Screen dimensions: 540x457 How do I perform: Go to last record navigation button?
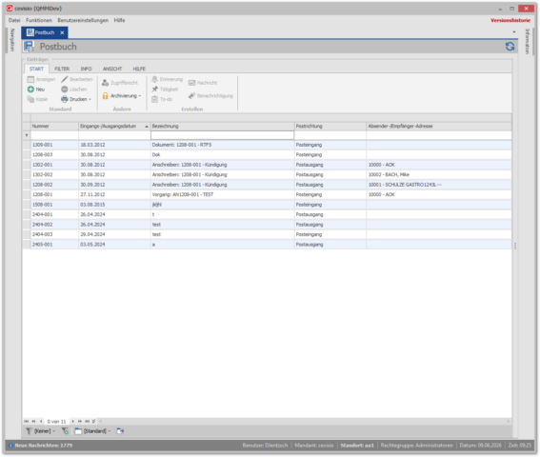(x=87, y=421)
